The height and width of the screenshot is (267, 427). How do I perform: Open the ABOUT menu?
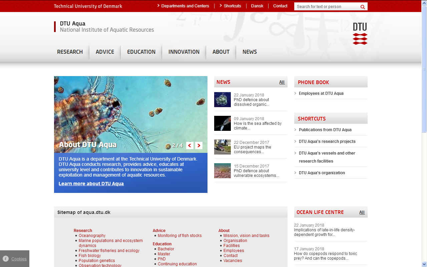click(221, 52)
